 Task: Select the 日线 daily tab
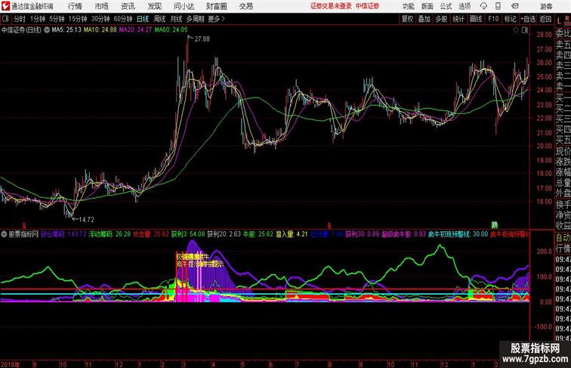pyautogui.click(x=143, y=19)
